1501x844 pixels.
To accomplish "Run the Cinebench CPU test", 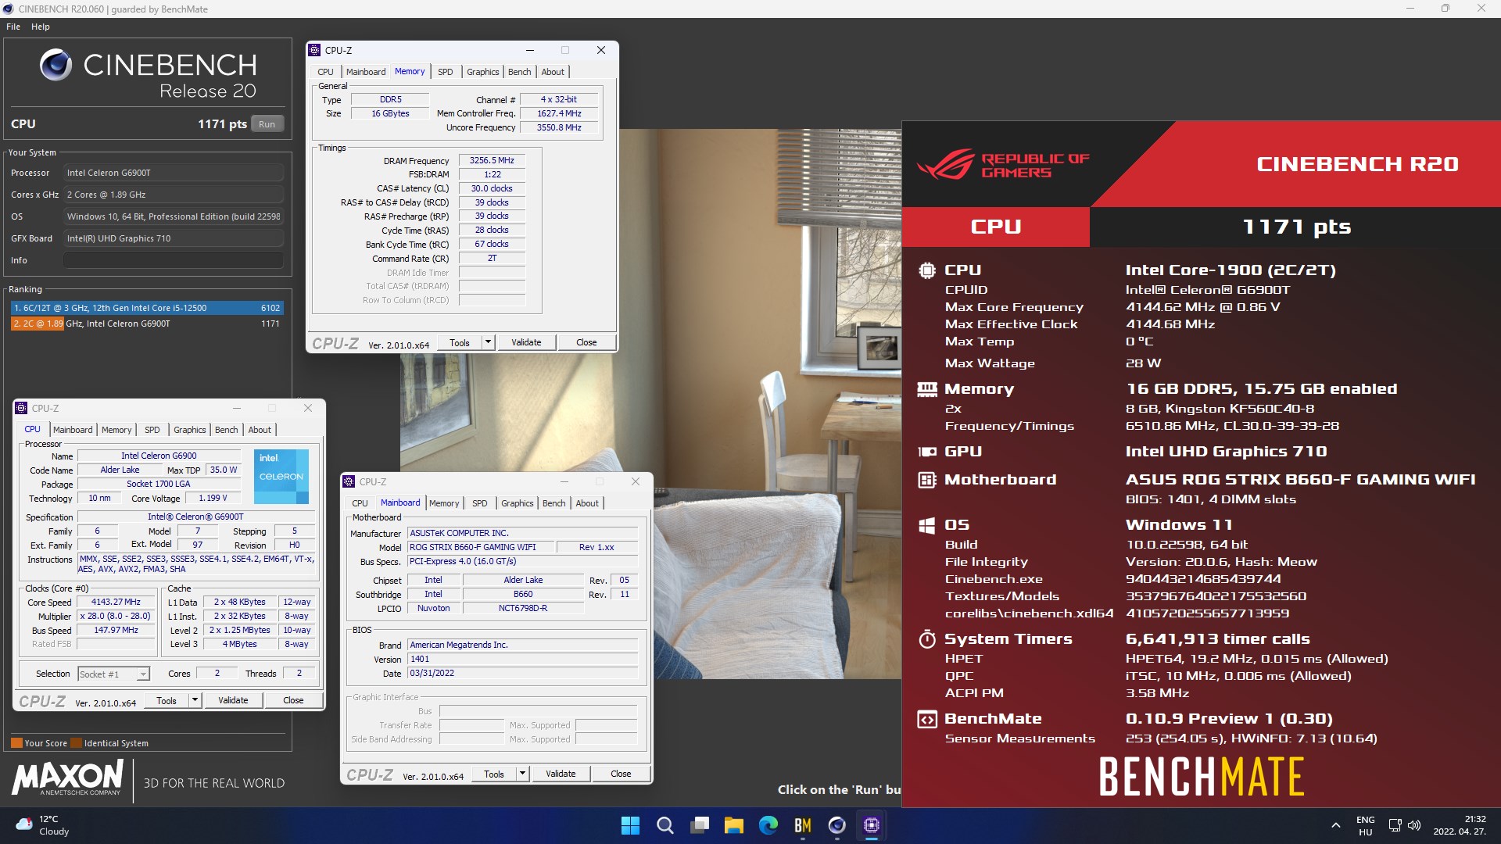I will (267, 124).
